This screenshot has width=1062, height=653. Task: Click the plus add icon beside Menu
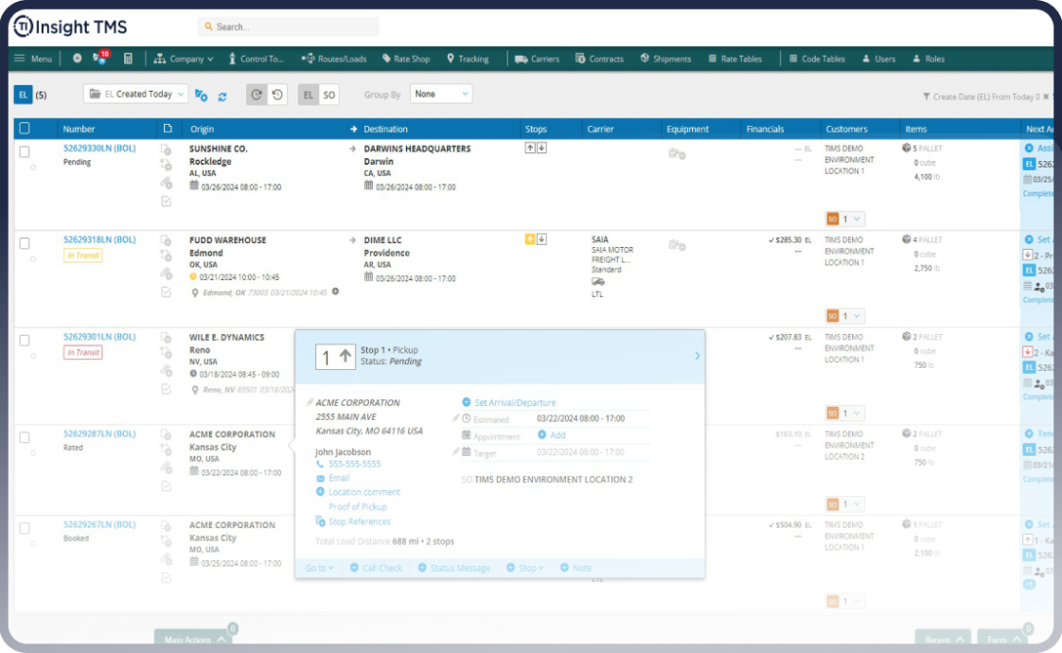point(77,59)
